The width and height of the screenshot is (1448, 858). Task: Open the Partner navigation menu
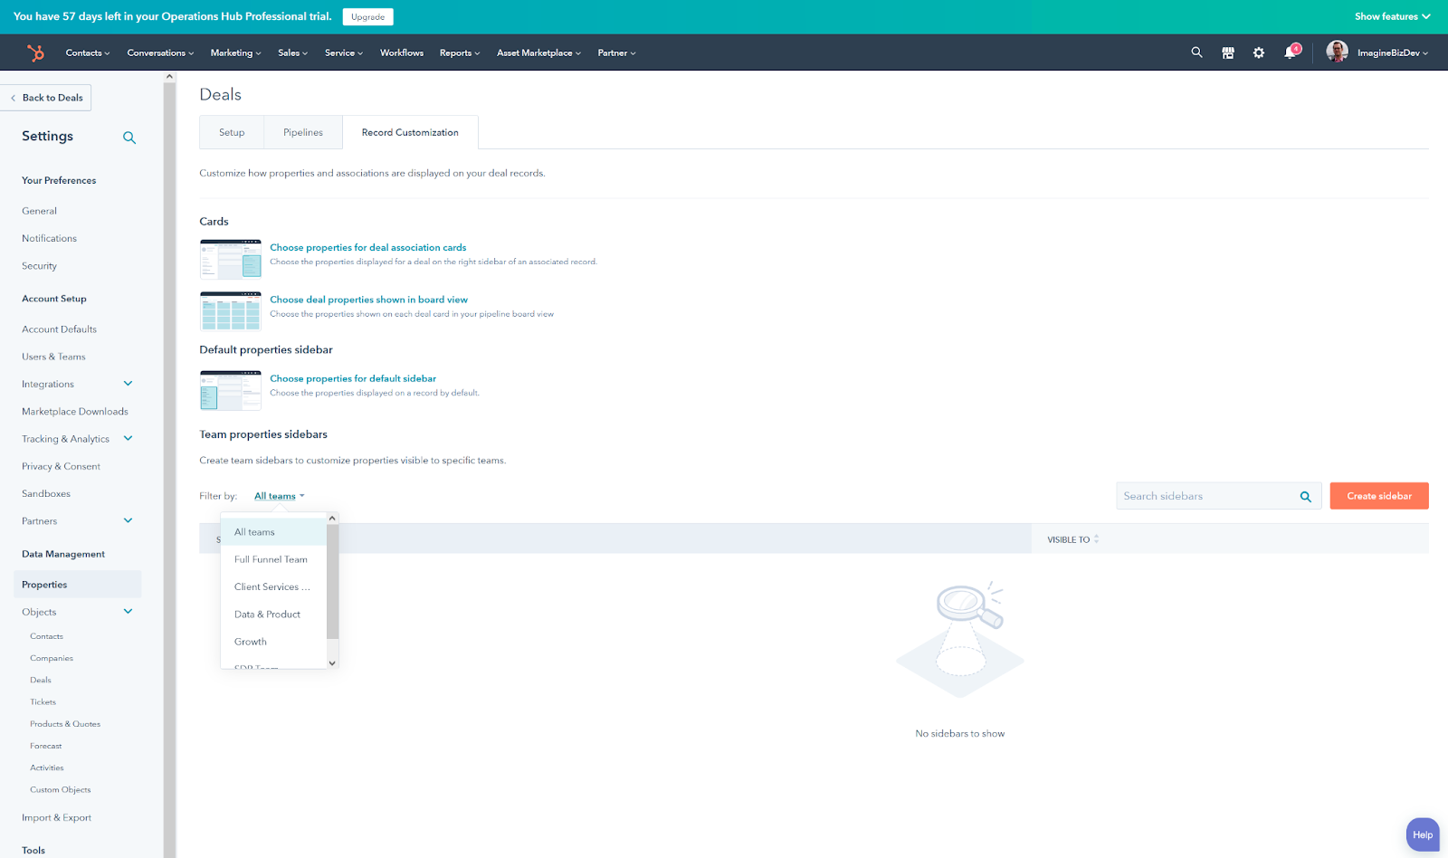click(x=616, y=52)
